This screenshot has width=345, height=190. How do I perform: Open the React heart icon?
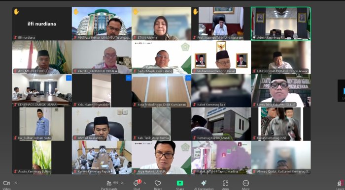click(x=158, y=183)
